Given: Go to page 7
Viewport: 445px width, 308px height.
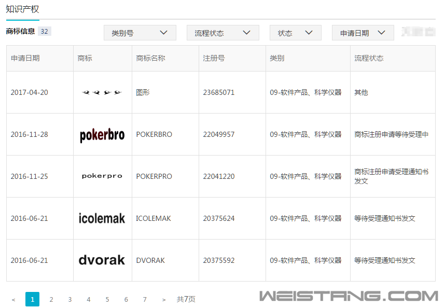Looking at the screenshot, I should click(145, 300).
